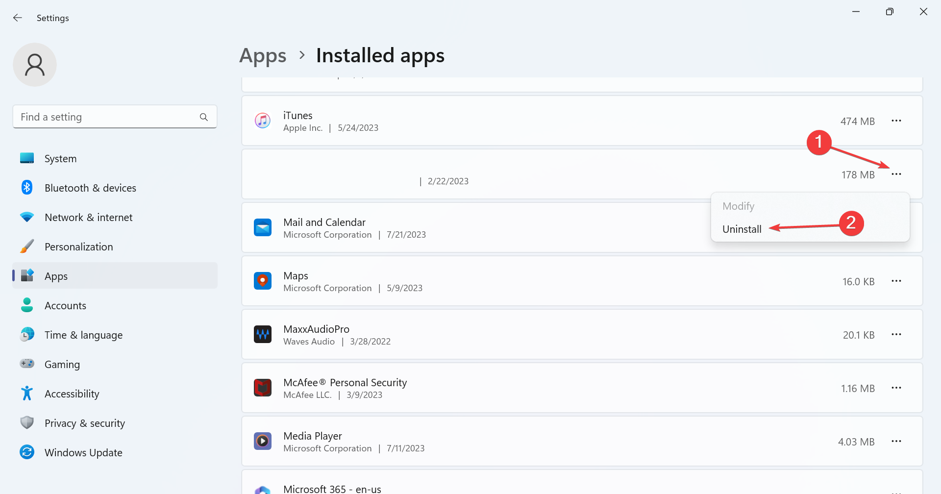Open the three-dot menu for Media Player
The image size is (941, 494).
896,441
